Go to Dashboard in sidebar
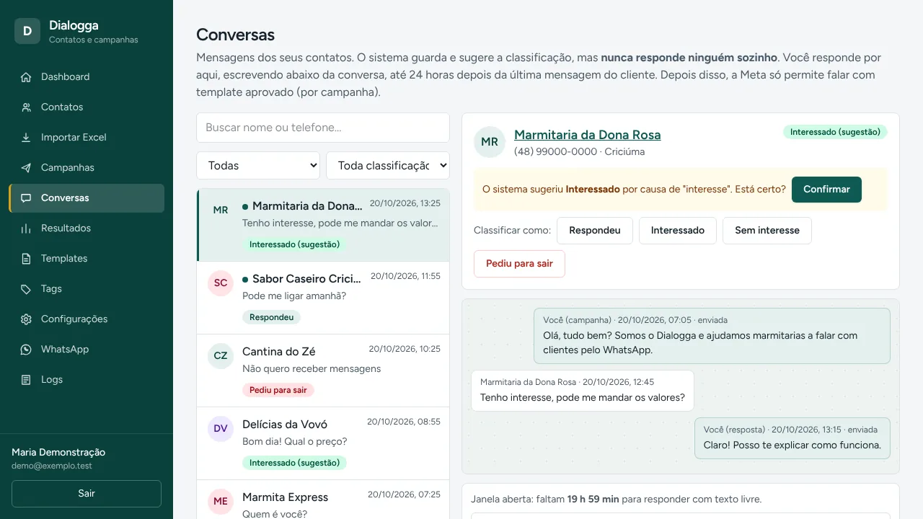The height and width of the screenshot is (519, 923). click(x=87, y=77)
